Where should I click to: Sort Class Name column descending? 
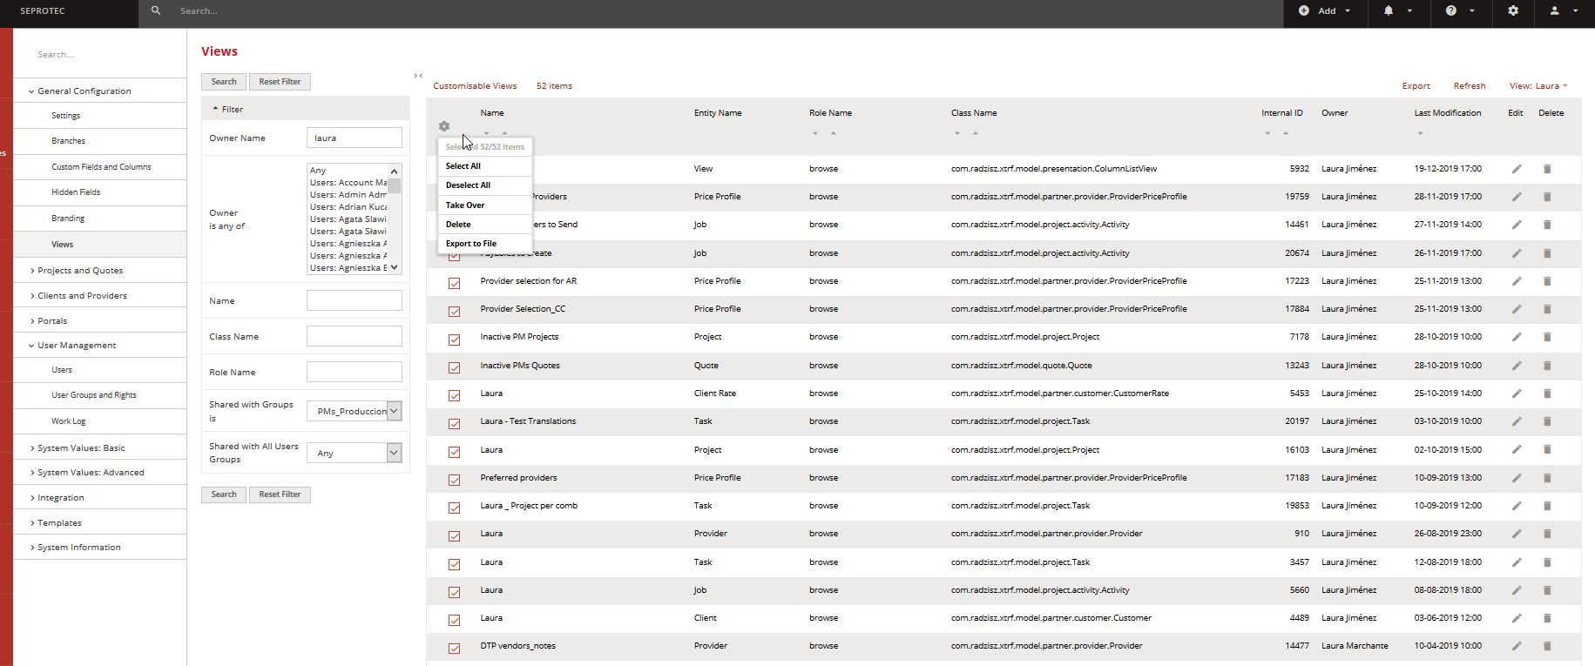click(x=956, y=133)
